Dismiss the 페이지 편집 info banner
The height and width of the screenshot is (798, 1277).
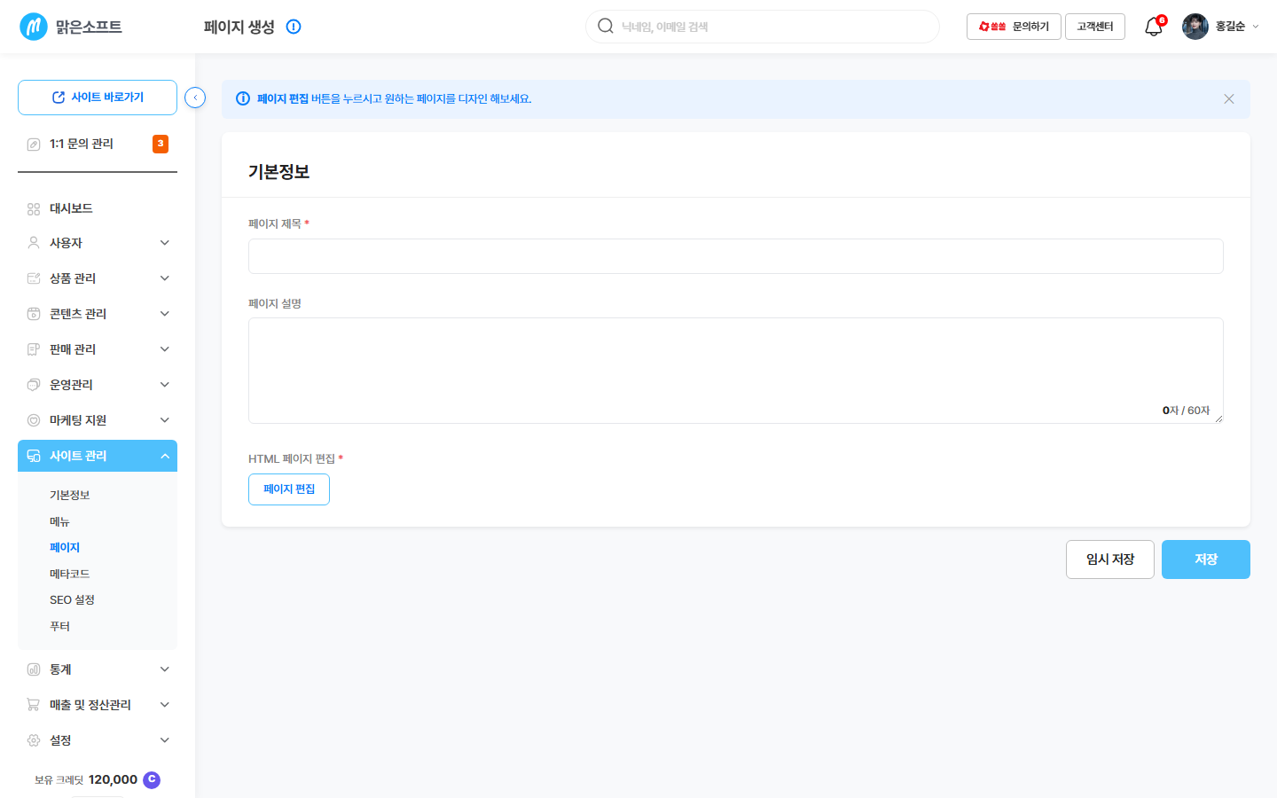[x=1229, y=99]
